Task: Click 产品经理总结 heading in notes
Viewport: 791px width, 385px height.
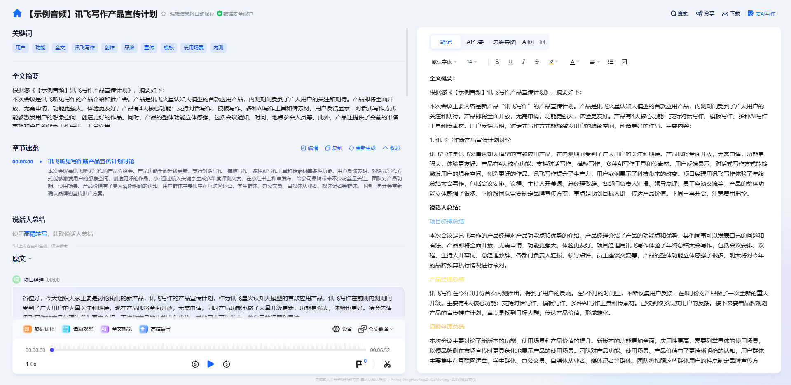Action: (447, 279)
